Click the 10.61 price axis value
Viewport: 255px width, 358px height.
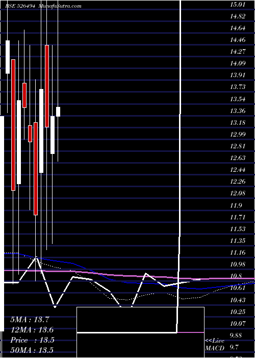[x=238, y=287]
